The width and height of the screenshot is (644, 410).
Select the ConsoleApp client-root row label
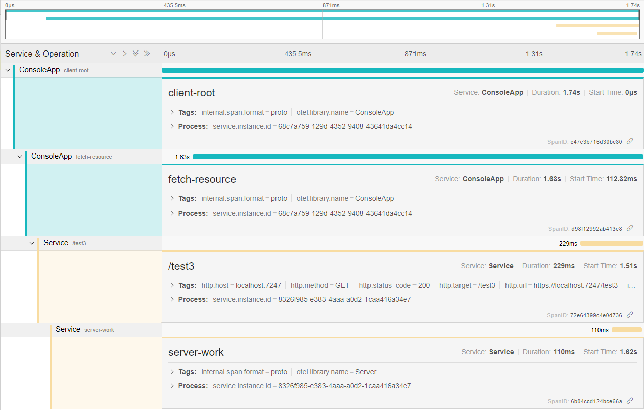pyautogui.click(x=54, y=70)
